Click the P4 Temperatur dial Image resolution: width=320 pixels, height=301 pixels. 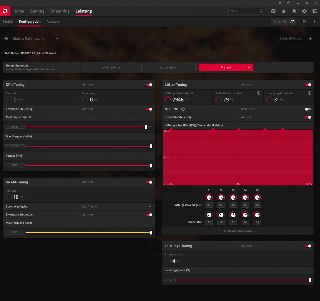(x=245, y=215)
